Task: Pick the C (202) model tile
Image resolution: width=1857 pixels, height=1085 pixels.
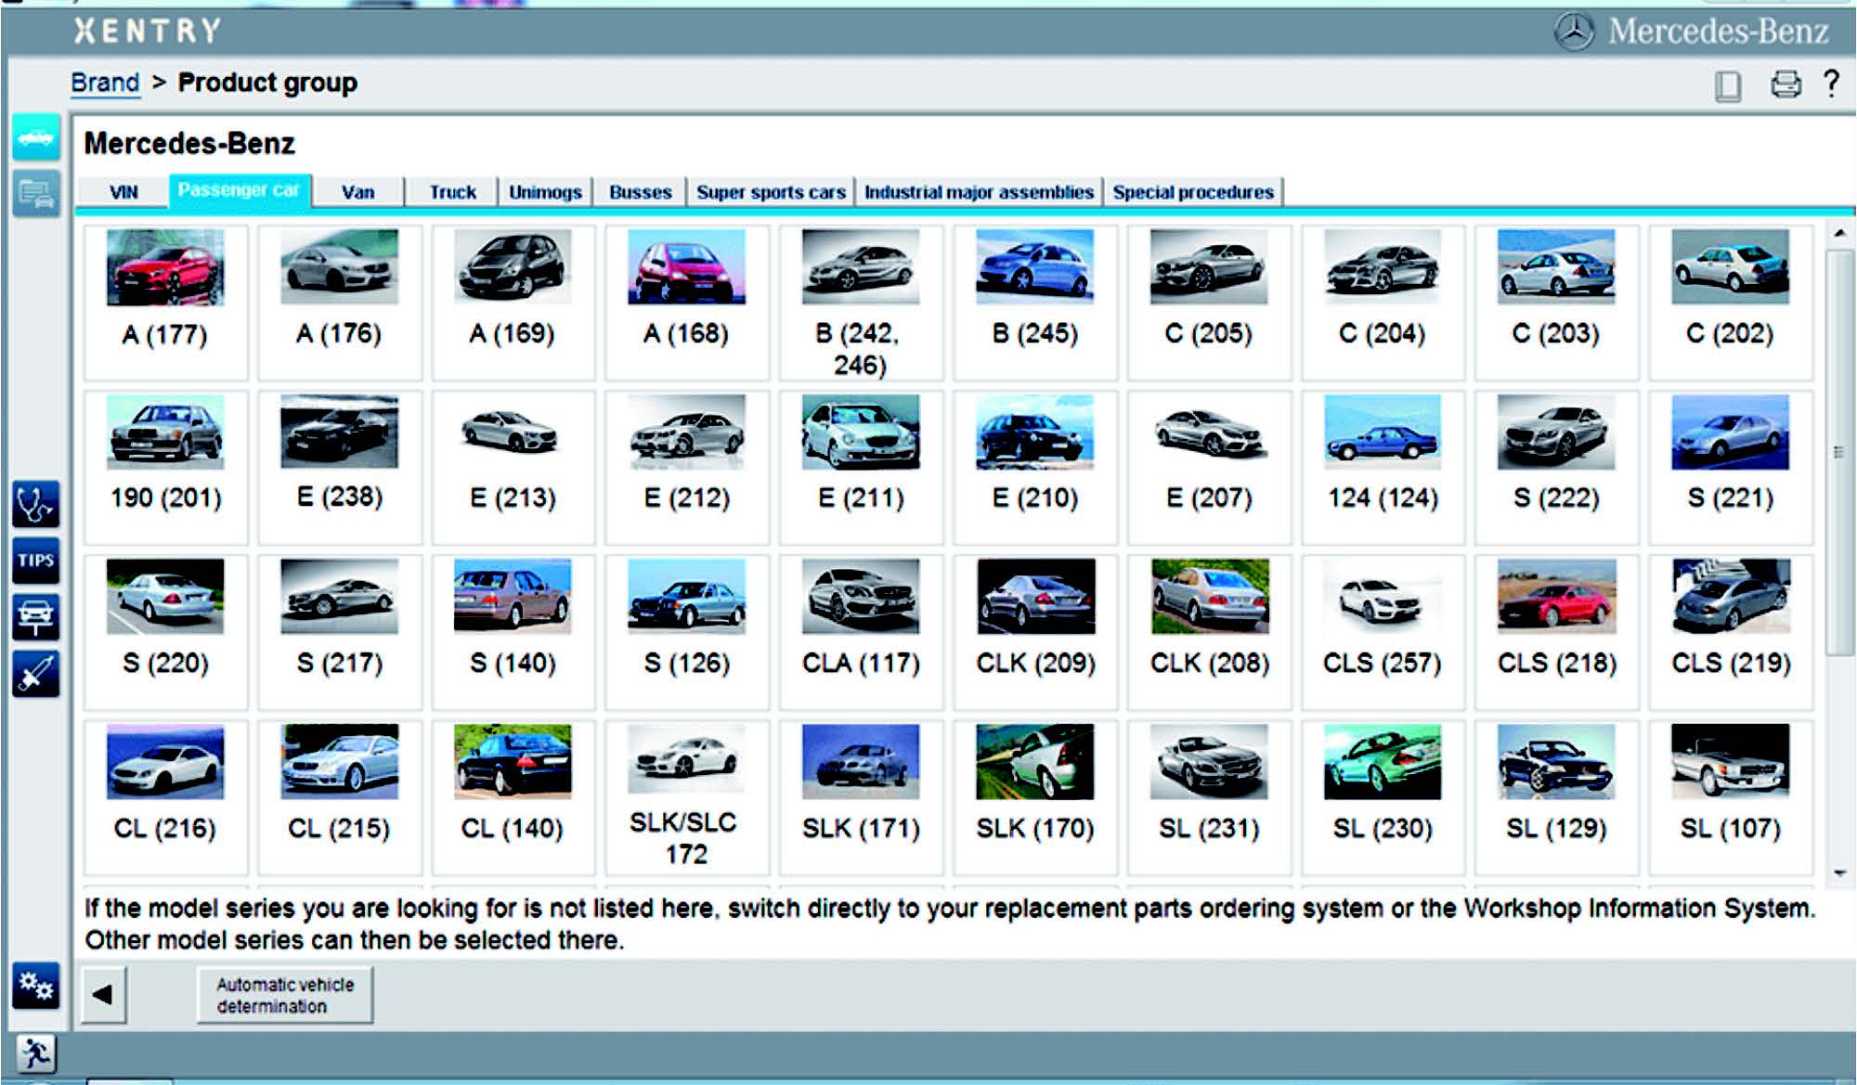Action: (1731, 303)
